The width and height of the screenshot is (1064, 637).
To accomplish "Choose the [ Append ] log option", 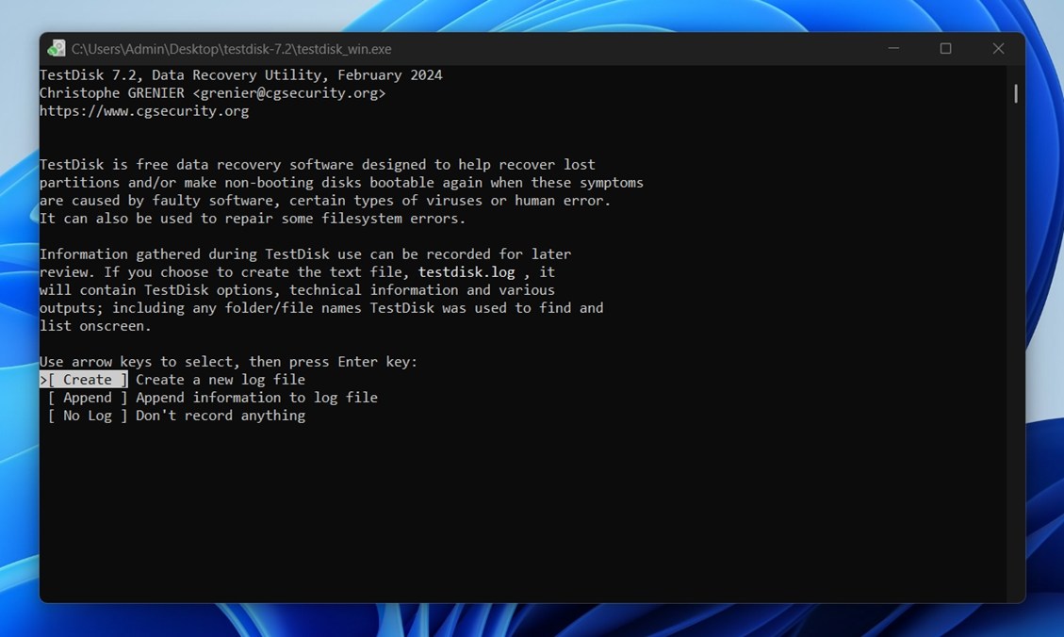I will tap(87, 398).
